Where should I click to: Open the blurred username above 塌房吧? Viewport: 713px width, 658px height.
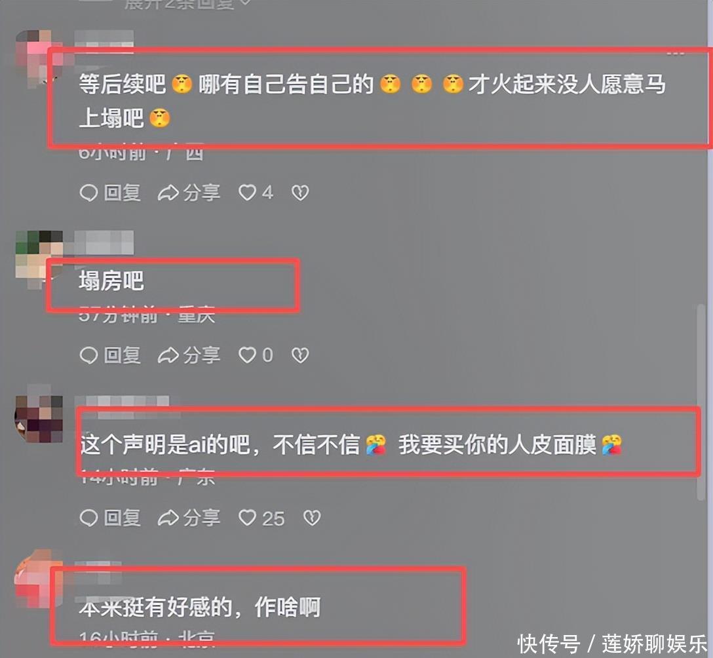pos(104,242)
